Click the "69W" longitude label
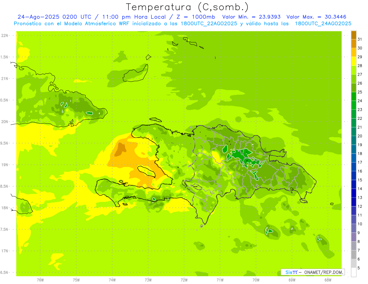 292,280
